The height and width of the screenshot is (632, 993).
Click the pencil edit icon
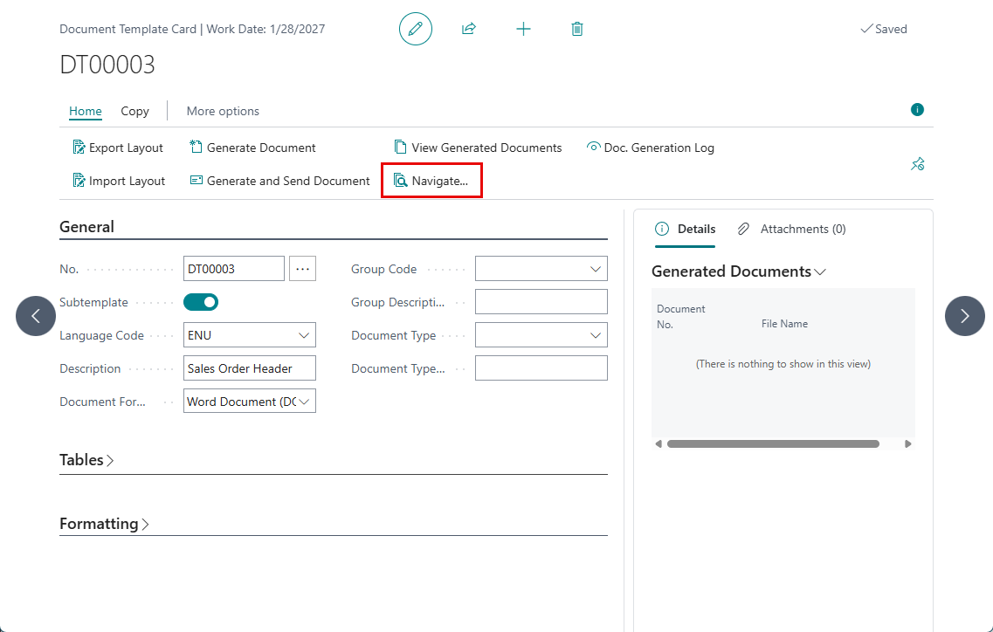tap(416, 29)
